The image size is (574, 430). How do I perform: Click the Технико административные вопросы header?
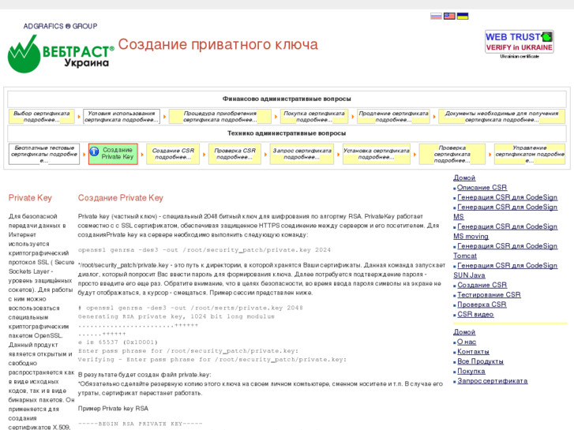(x=287, y=133)
